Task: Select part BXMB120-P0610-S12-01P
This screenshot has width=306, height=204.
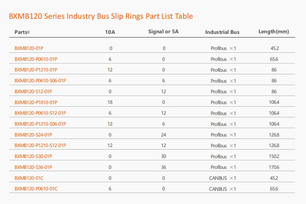Action: 40,113
